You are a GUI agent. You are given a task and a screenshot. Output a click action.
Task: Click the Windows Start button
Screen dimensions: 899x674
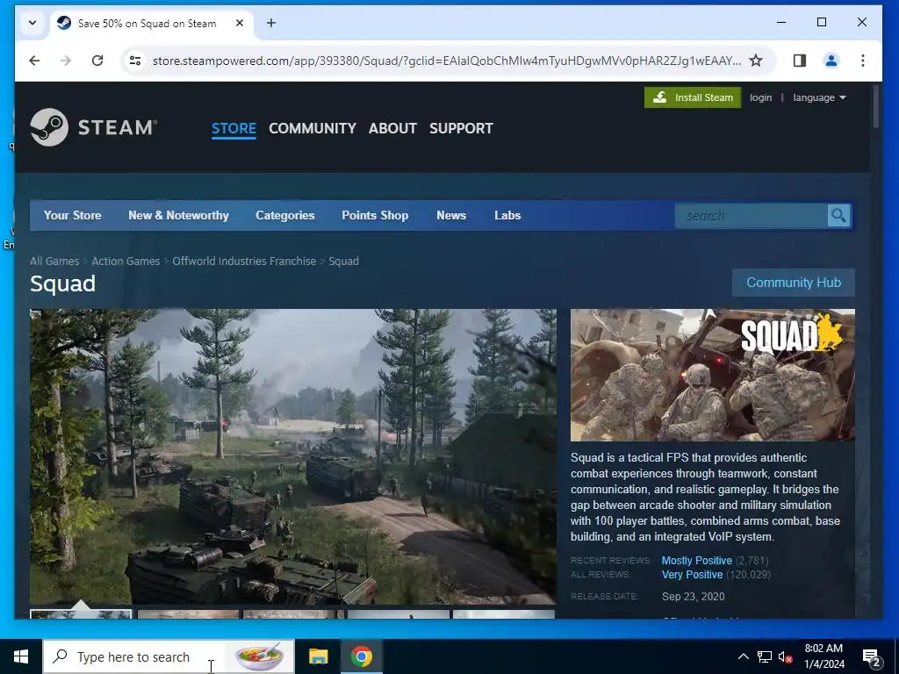[21, 656]
